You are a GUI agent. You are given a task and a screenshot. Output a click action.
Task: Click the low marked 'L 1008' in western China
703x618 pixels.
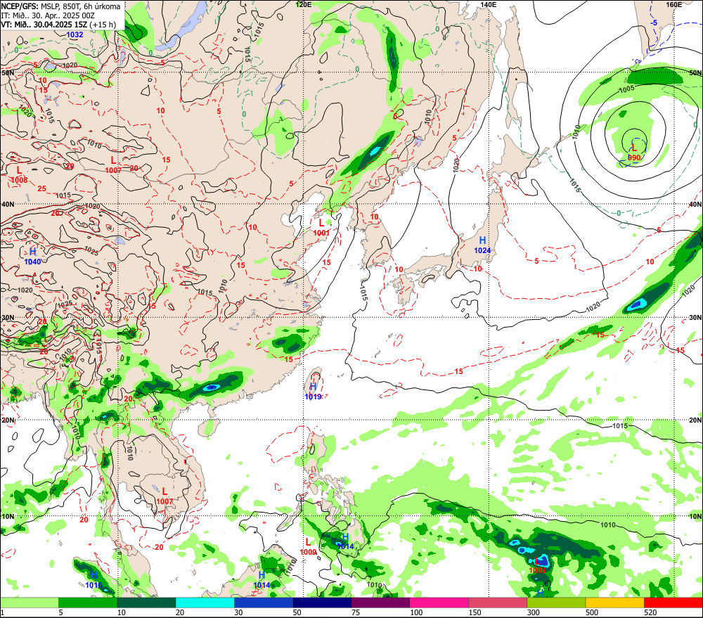(19, 175)
